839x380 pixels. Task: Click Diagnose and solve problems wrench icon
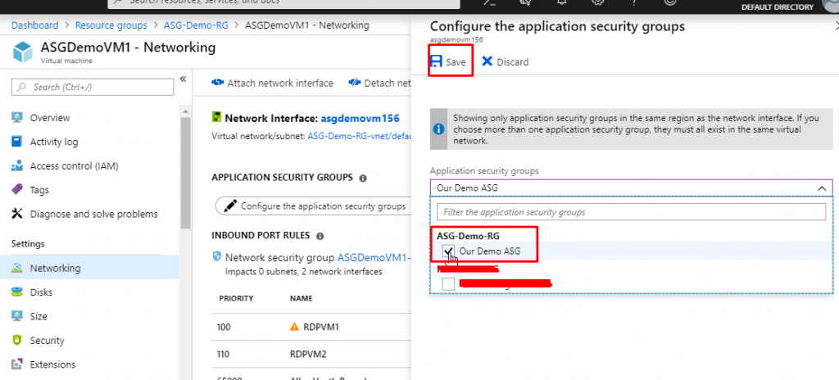point(17,214)
